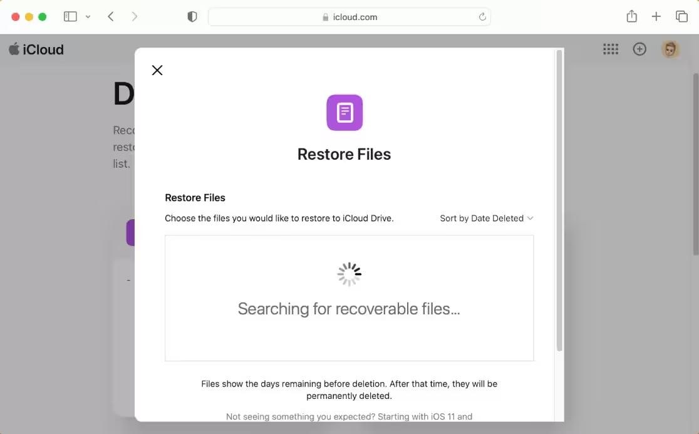Open a new tab with the plus icon
Screen dimensions: 699x434
[656, 17]
